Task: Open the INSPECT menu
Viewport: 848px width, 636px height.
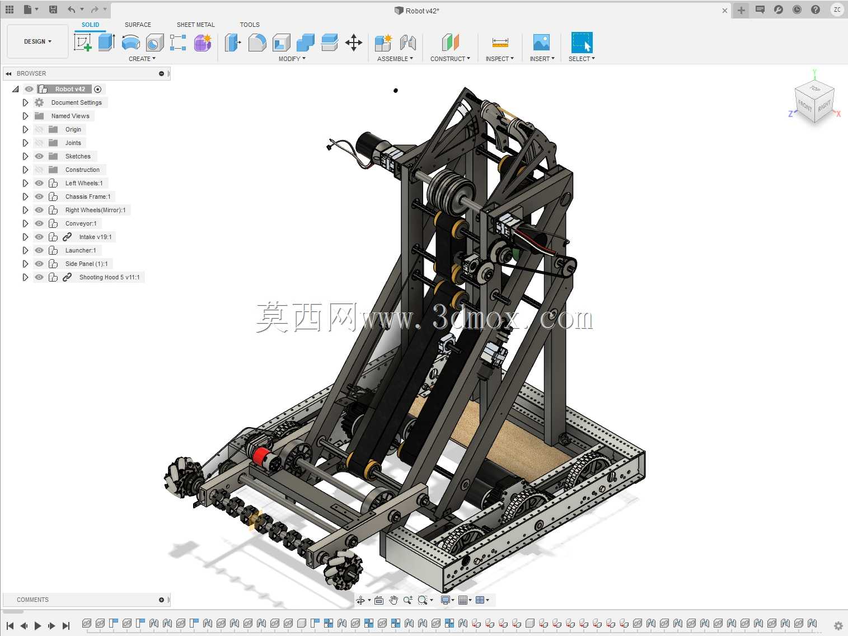Action: [x=500, y=59]
